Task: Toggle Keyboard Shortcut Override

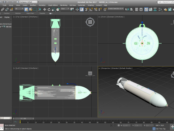Action: tap(82, 9)
